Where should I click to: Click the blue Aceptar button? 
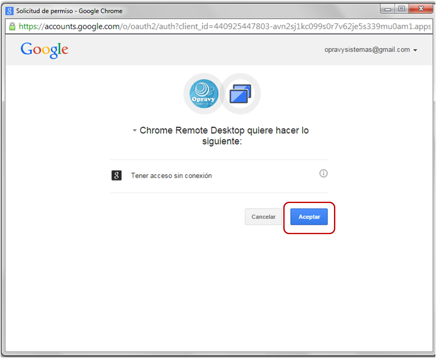pos(309,217)
